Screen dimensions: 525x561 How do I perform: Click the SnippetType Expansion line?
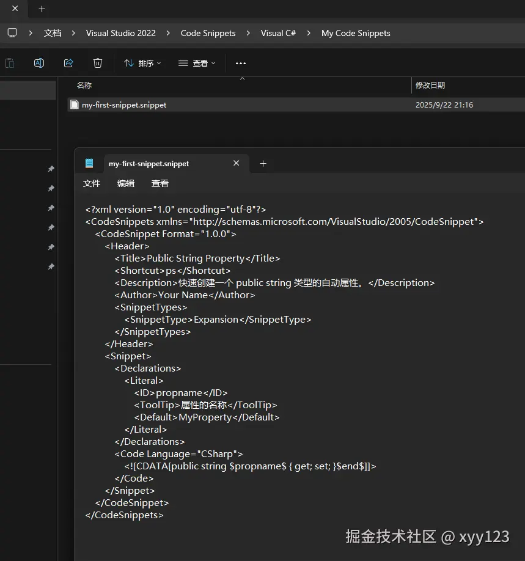click(218, 320)
